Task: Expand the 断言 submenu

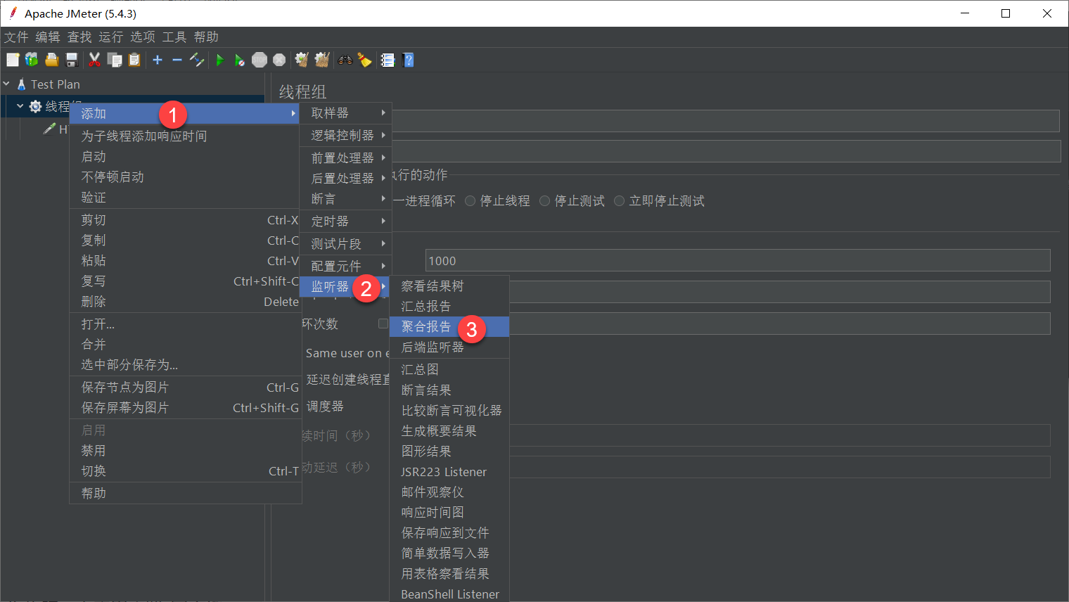Action: click(x=345, y=199)
